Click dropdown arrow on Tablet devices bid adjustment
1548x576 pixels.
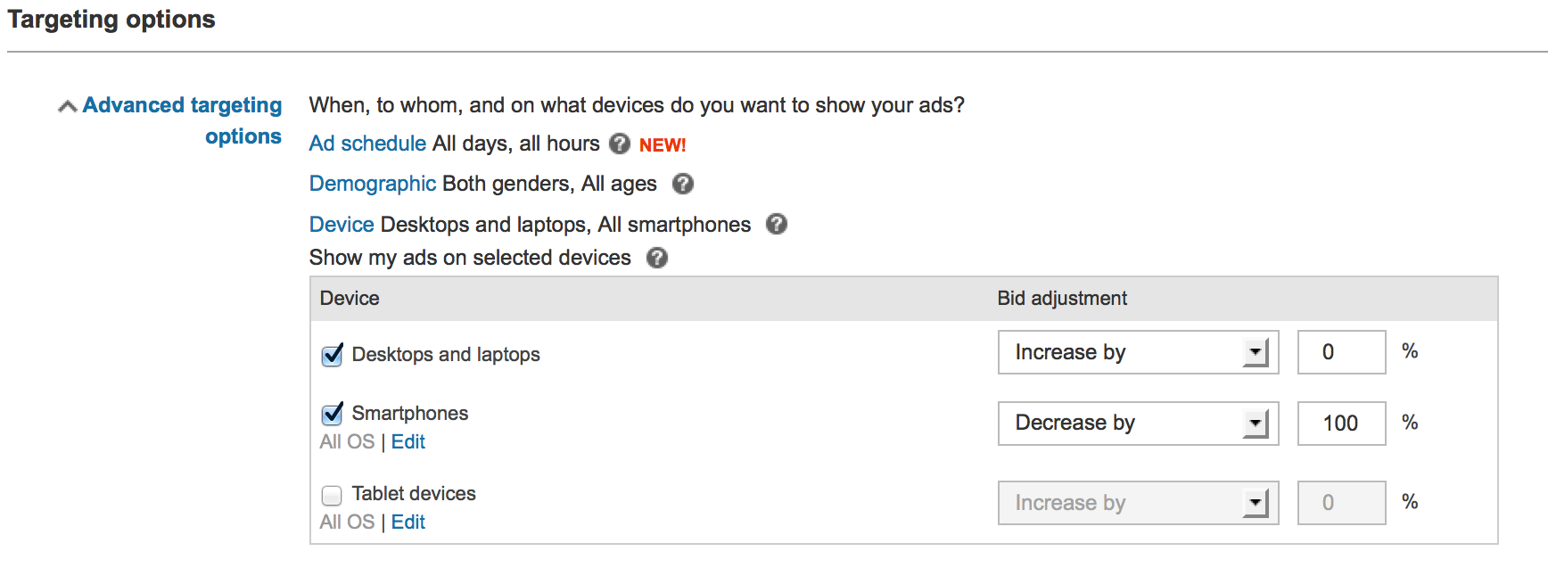(x=1256, y=503)
